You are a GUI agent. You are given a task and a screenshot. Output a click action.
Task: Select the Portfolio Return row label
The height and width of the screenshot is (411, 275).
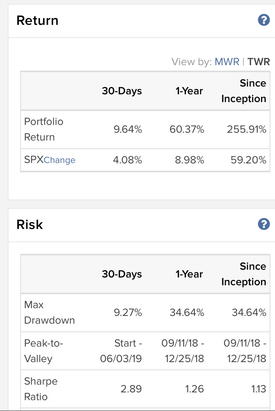(44, 129)
